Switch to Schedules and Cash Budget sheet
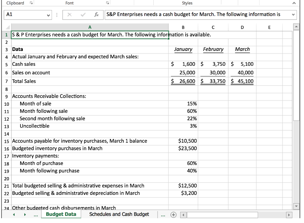The width and height of the screenshot is (304, 223). point(119,214)
